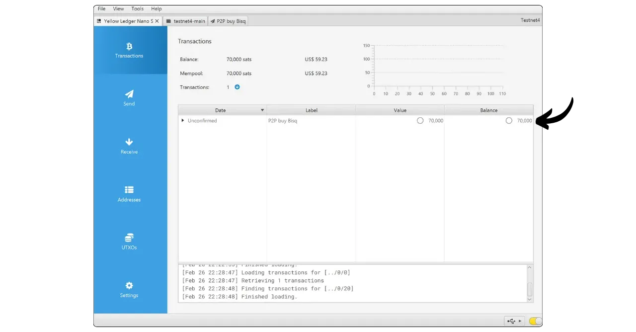Open the File menu
Image resolution: width=636 pixels, height=332 pixels.
[x=101, y=9]
